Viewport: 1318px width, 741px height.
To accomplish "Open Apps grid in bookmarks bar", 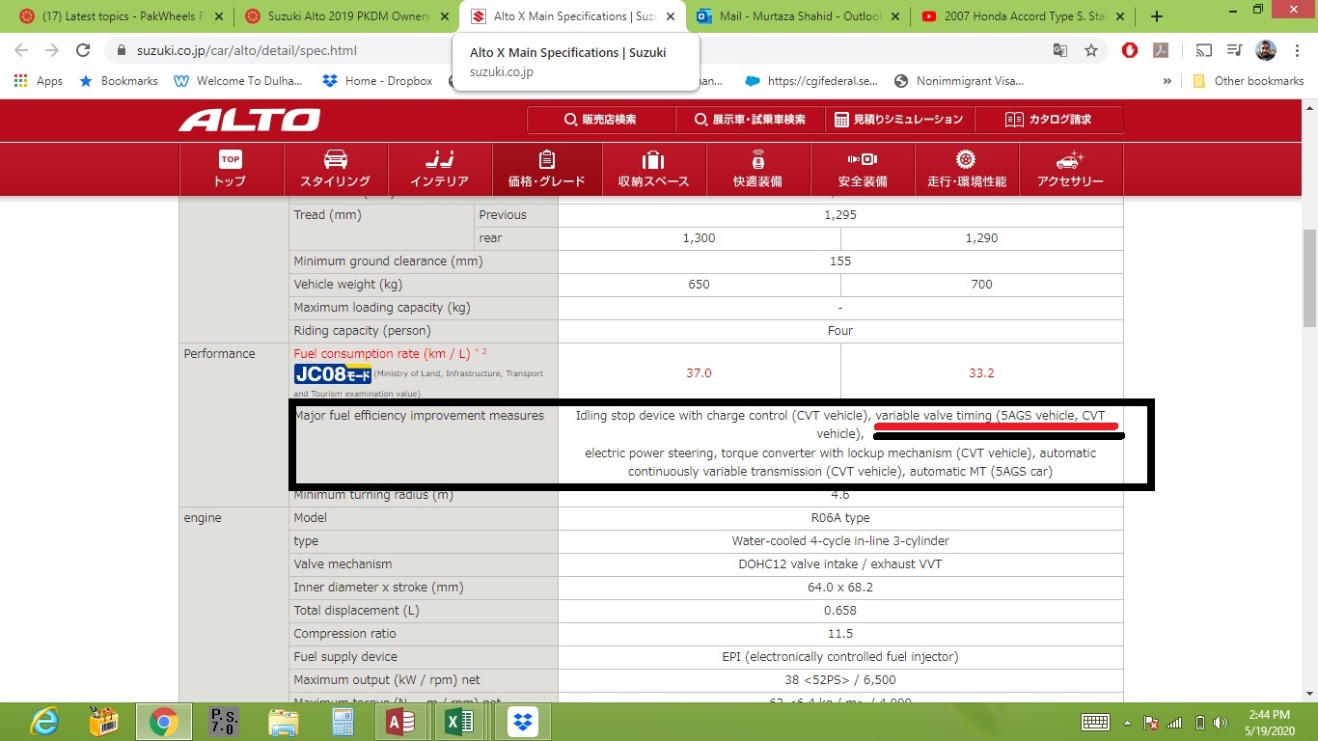I will [x=39, y=81].
